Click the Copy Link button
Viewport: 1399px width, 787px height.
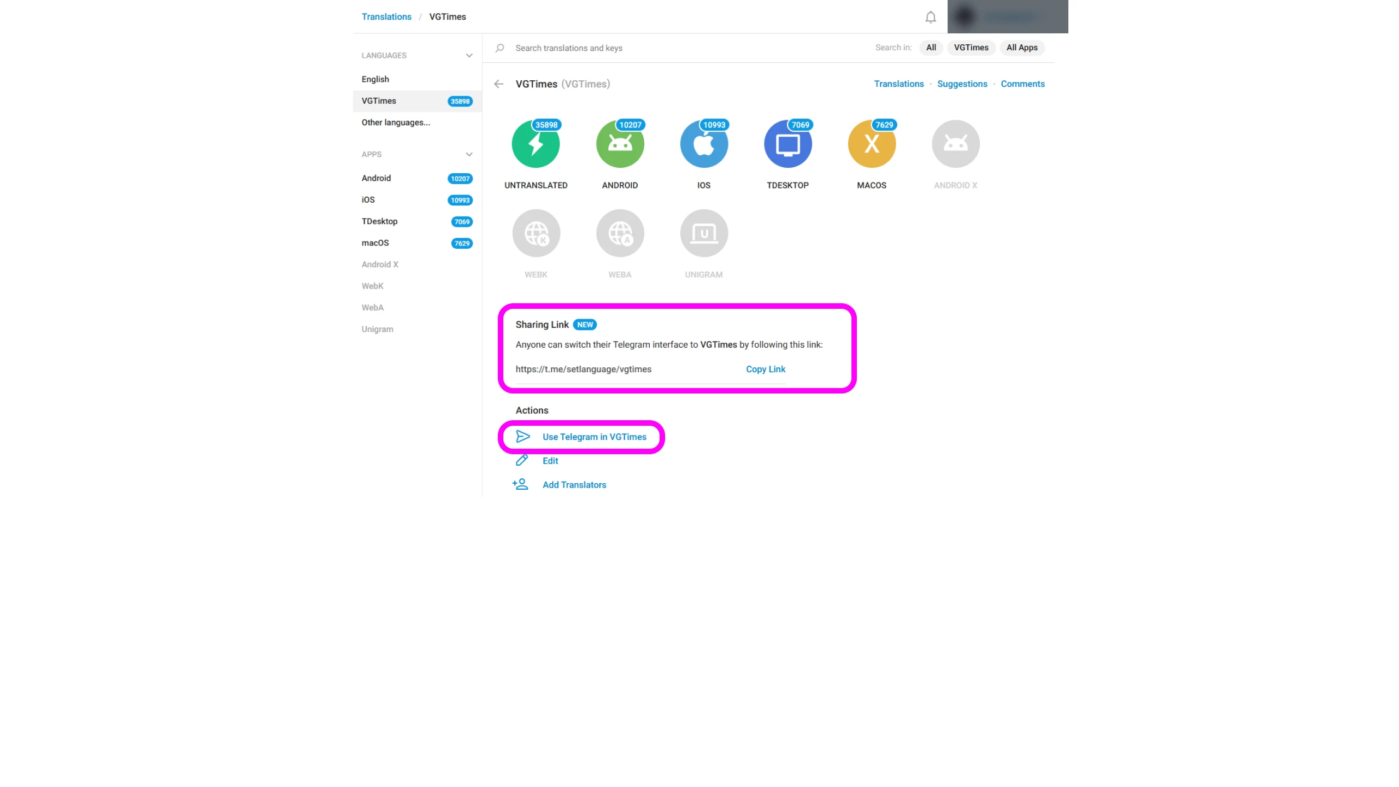click(x=765, y=369)
